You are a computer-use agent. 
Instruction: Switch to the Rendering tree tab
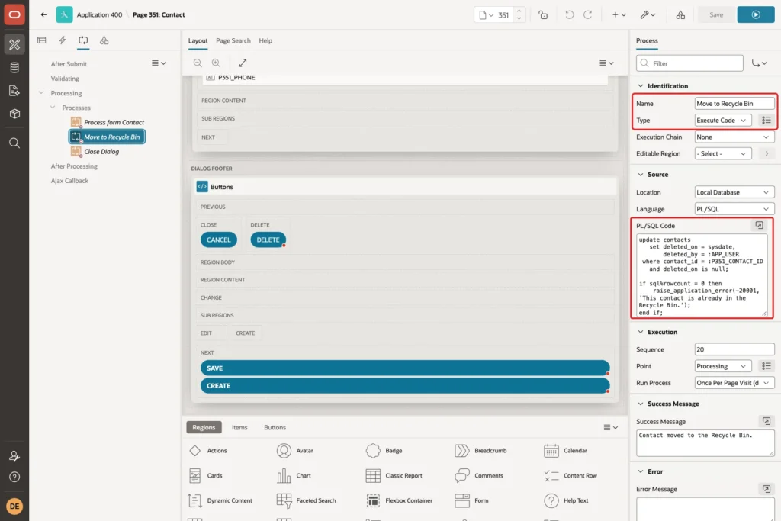coord(42,40)
